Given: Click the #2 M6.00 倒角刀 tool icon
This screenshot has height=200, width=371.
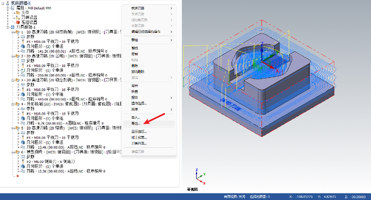Looking at the screenshot, I should [x=23, y=161].
